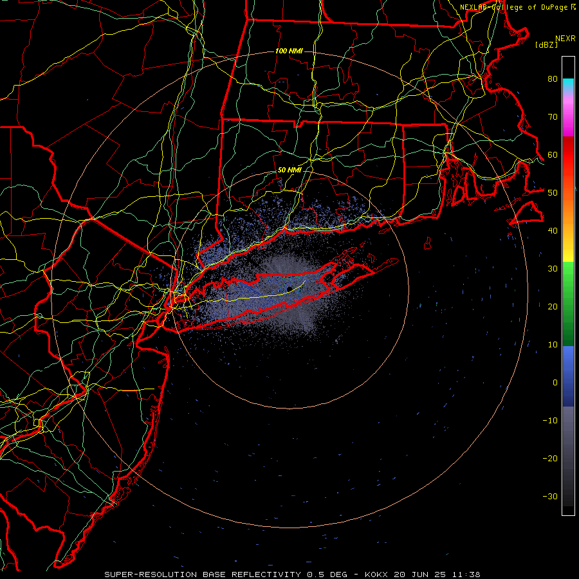Click the black radar site dot on Long Island
The width and height of the screenshot is (579, 579).
290,289
